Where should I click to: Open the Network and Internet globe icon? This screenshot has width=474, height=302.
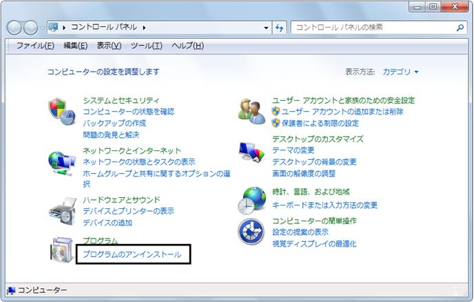pyautogui.click(x=62, y=163)
